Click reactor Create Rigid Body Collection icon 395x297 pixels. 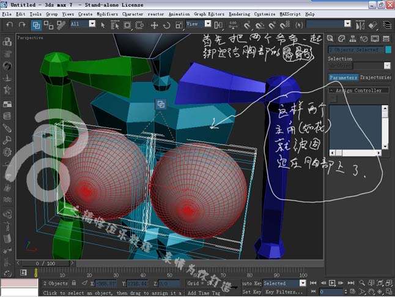7,42
